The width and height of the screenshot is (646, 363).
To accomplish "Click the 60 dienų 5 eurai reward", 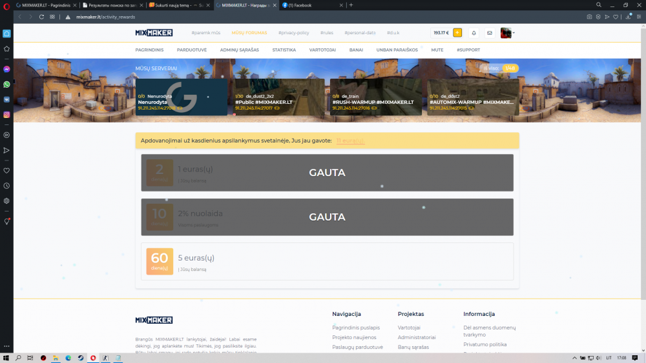I will pyautogui.click(x=327, y=262).
